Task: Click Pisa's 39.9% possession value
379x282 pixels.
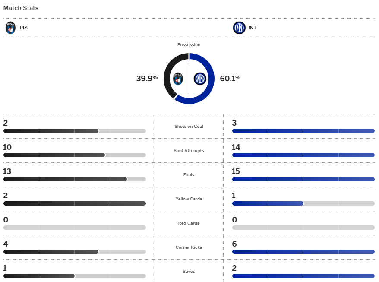Action: pyautogui.click(x=147, y=78)
